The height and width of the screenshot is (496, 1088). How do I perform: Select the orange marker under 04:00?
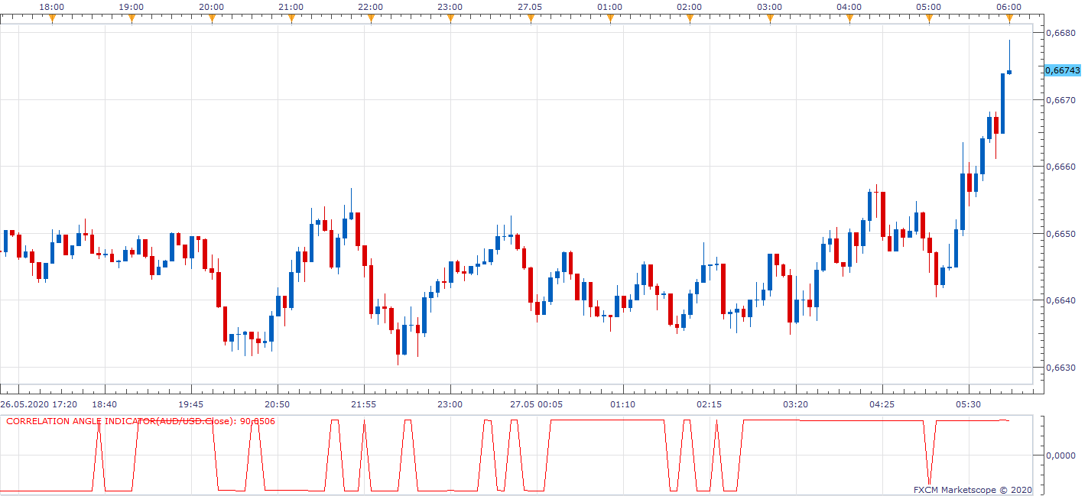(x=849, y=18)
